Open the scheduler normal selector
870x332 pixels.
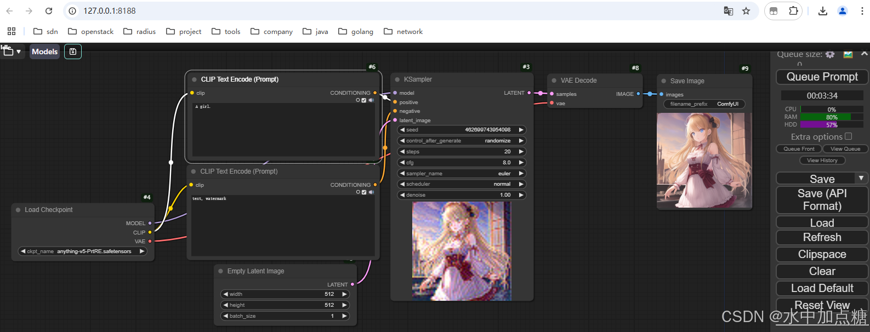click(462, 185)
